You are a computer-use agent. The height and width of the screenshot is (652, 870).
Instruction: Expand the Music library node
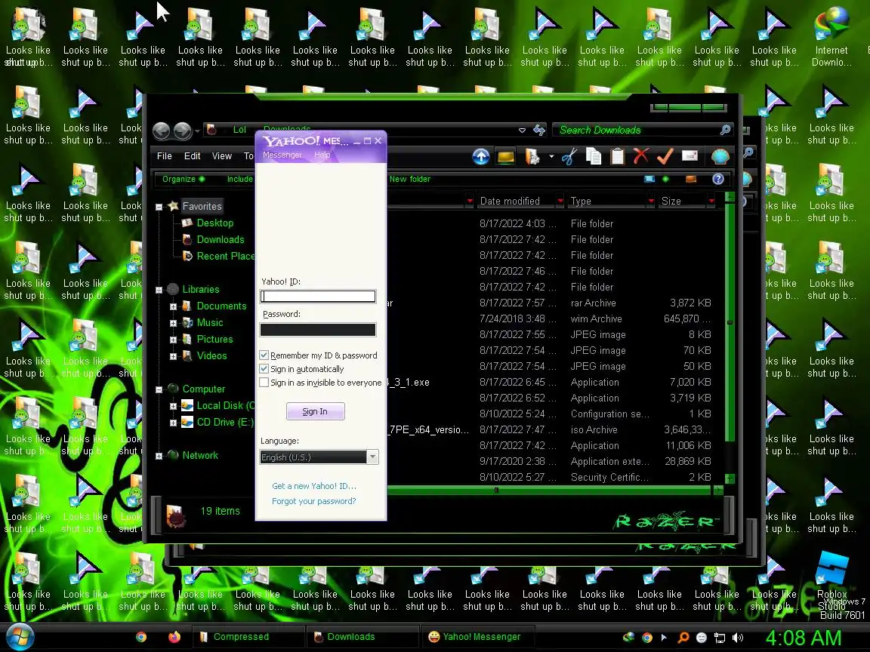tap(173, 323)
